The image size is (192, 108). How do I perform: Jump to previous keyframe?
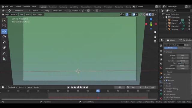[75, 87]
